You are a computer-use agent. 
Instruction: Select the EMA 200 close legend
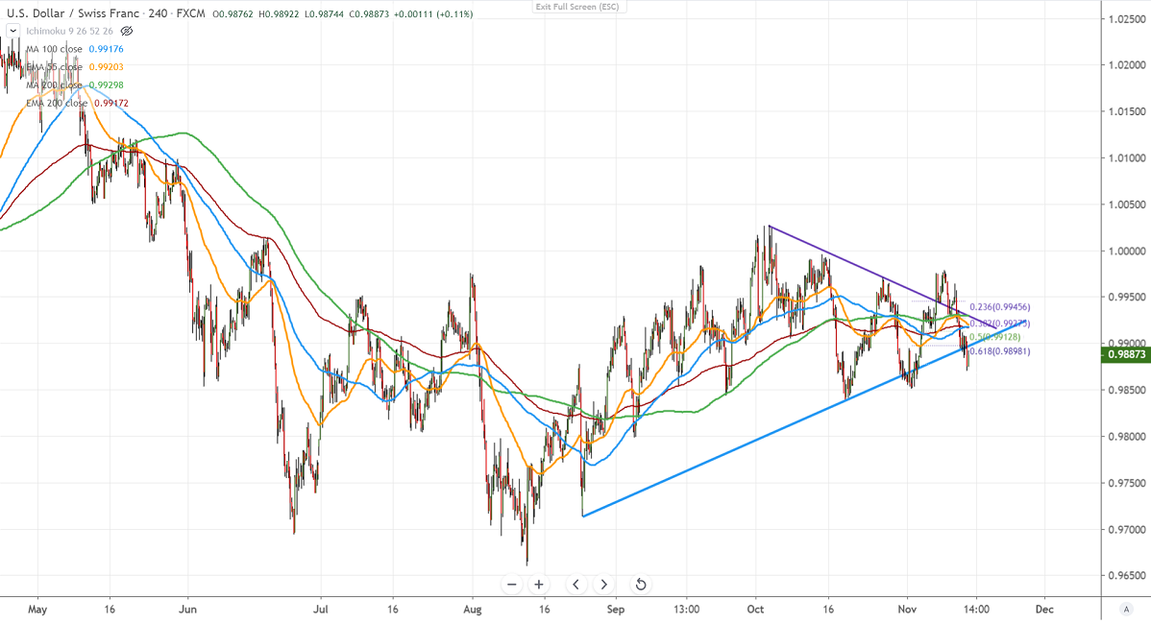57,104
